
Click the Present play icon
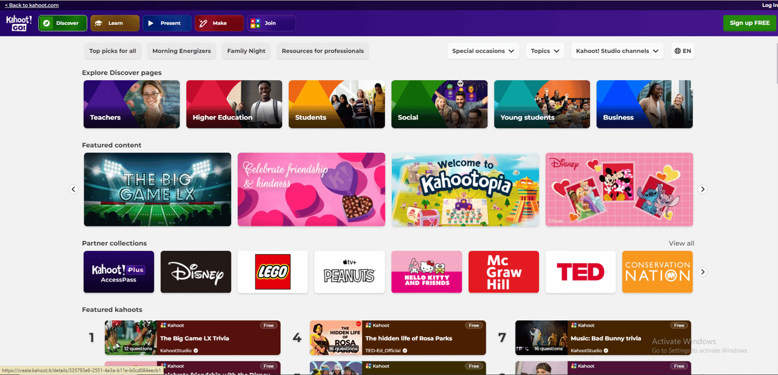click(150, 23)
